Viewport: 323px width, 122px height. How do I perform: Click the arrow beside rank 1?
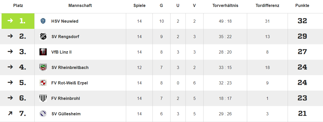pos(10,21)
